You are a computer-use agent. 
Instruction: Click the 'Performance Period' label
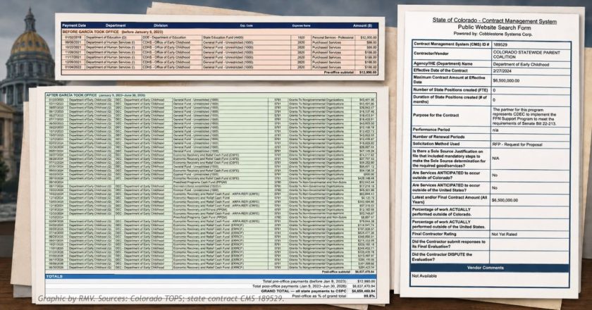[x=431, y=129]
